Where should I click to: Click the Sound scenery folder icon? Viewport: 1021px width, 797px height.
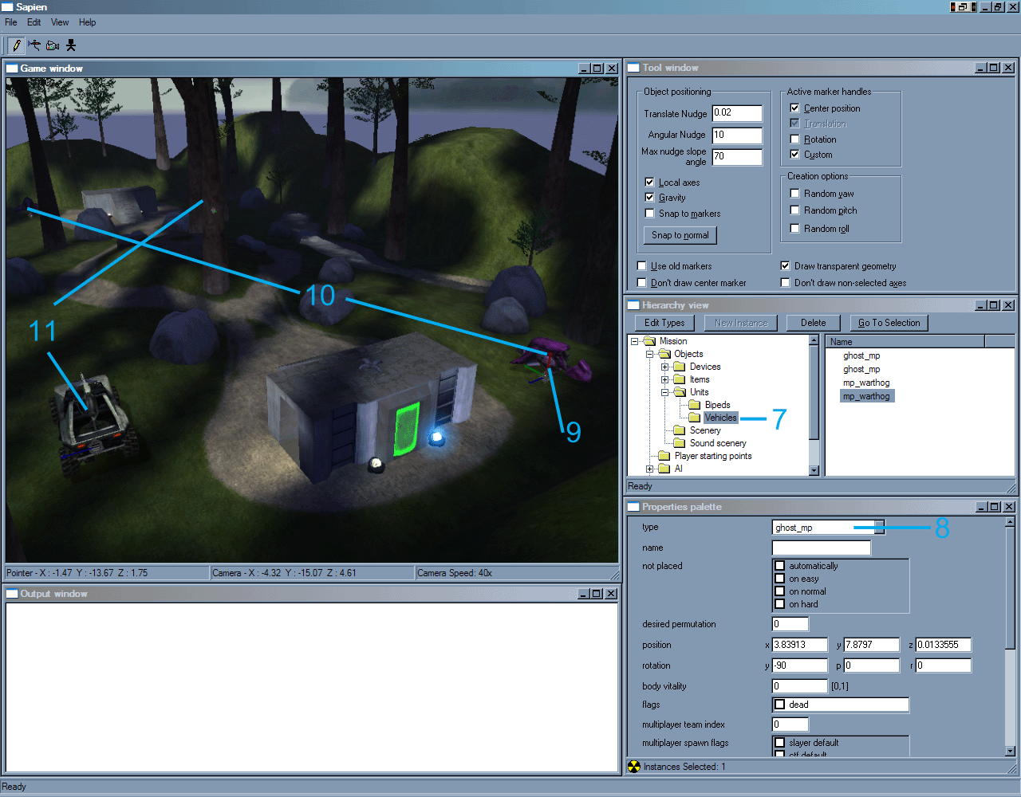tap(680, 443)
